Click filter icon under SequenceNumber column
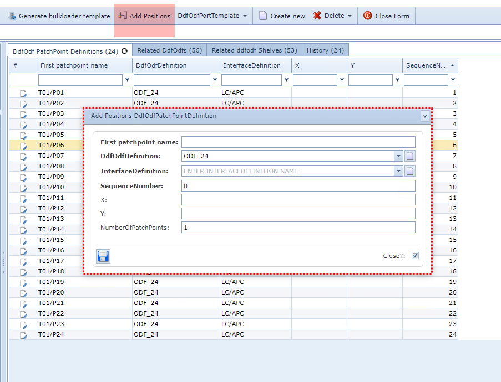 pos(453,80)
